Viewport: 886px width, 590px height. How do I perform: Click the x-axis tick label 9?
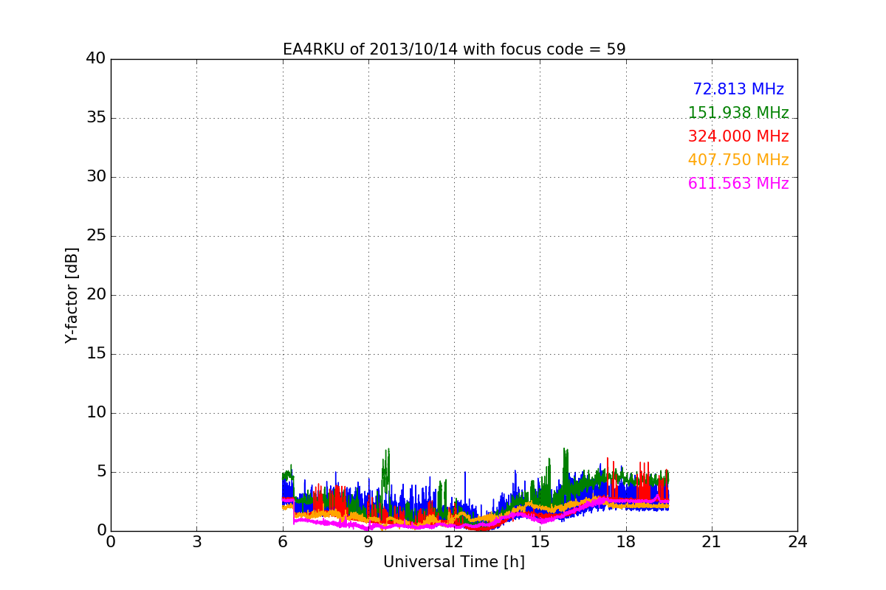click(368, 542)
